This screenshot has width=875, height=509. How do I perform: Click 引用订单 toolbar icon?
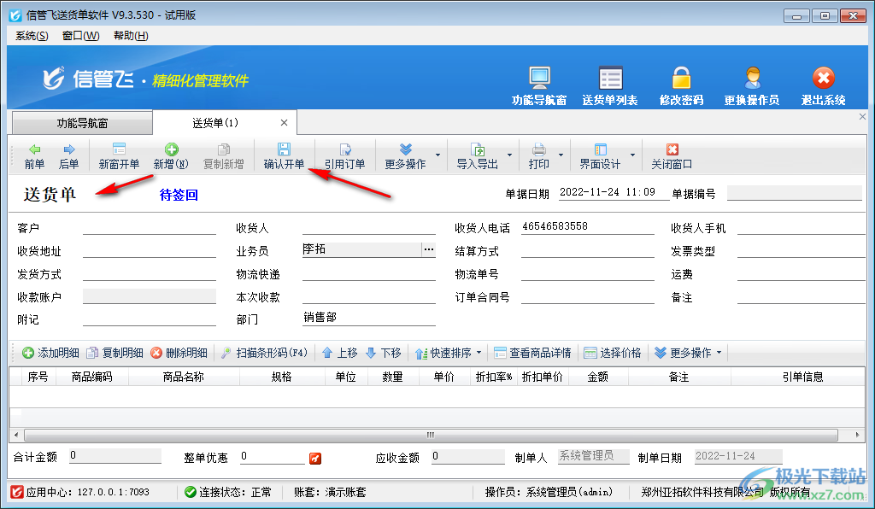tap(345, 149)
